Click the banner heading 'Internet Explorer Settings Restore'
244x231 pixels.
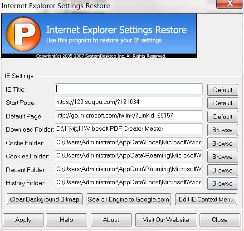tap(117, 30)
